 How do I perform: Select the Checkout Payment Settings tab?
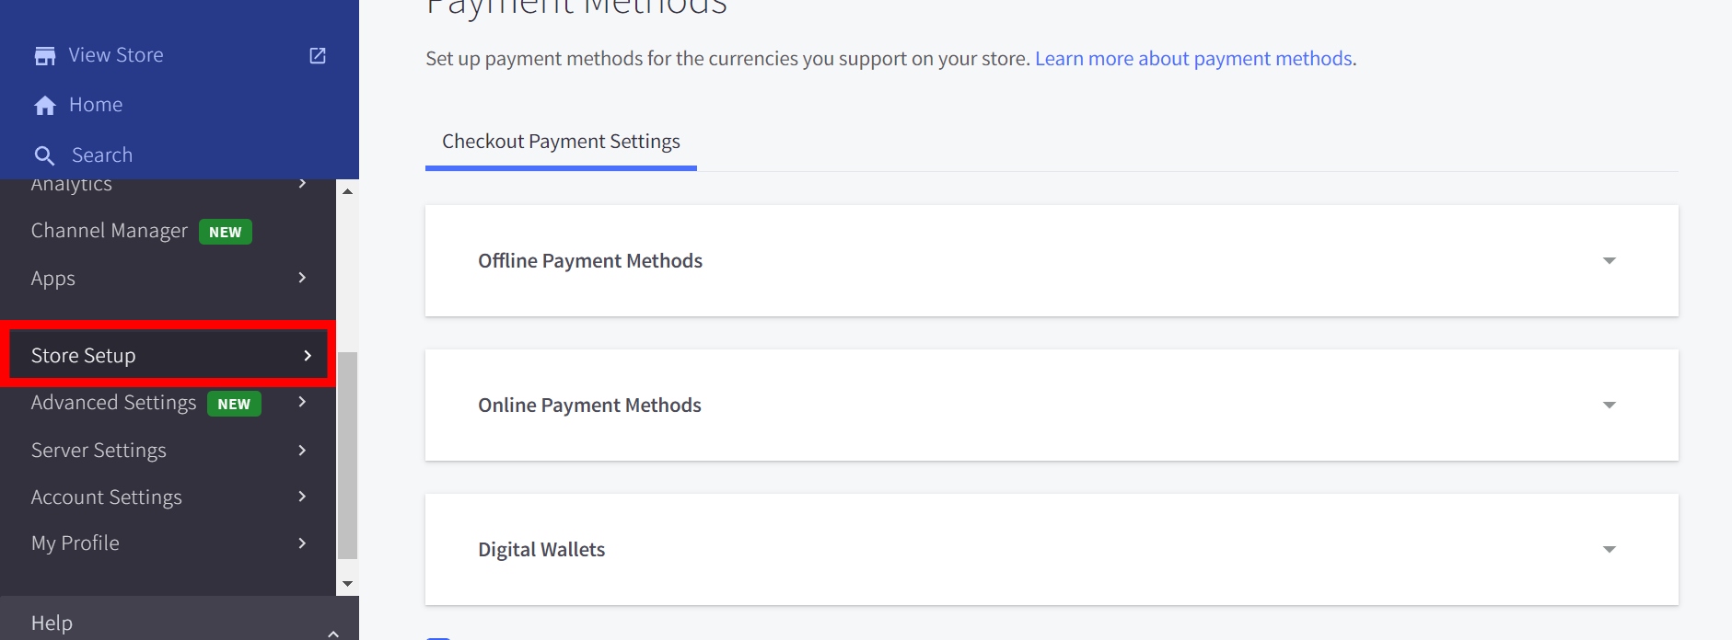(x=561, y=142)
